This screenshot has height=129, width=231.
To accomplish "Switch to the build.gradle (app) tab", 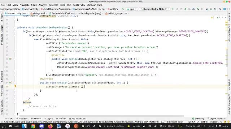I will [x=91, y=14].
